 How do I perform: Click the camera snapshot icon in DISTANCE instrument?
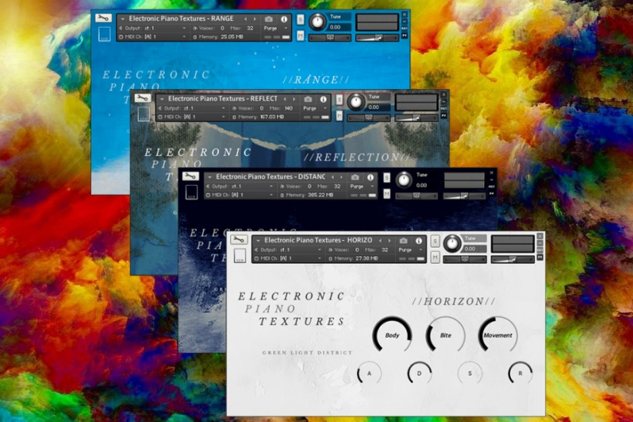(x=354, y=177)
